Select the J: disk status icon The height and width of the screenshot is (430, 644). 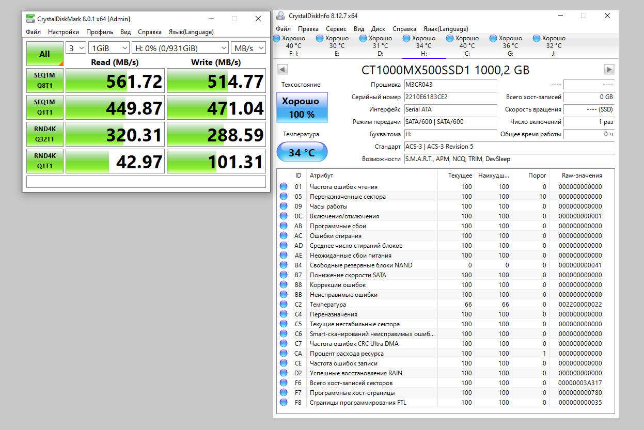(x=536, y=39)
